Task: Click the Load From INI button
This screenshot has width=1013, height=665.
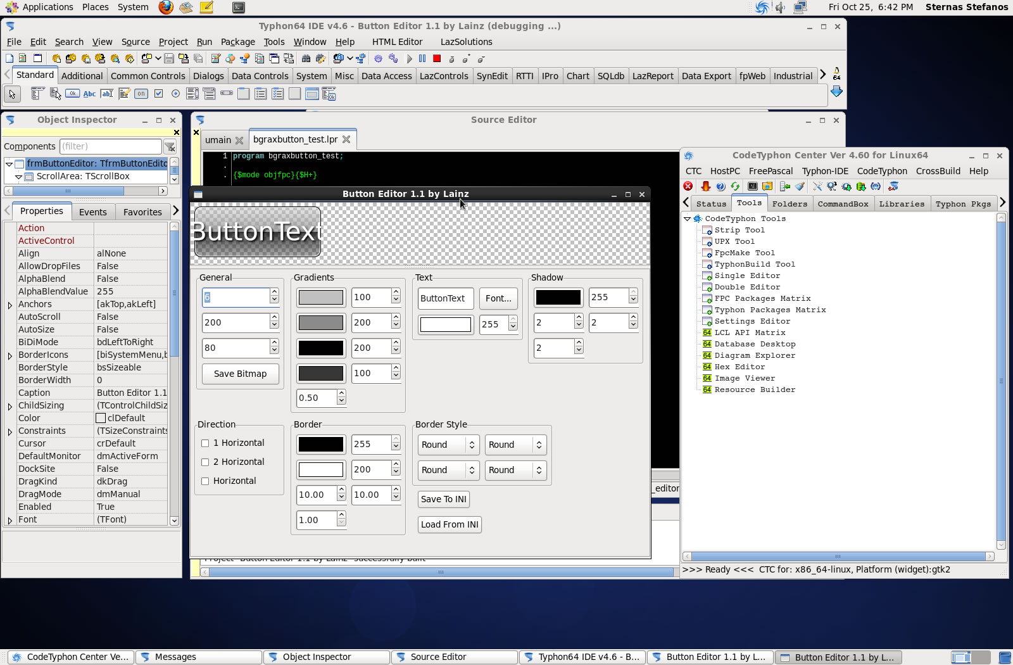Action: pyautogui.click(x=450, y=524)
